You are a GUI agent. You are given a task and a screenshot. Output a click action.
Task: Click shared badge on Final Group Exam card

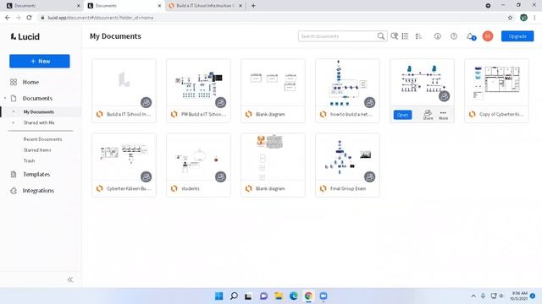point(369,176)
